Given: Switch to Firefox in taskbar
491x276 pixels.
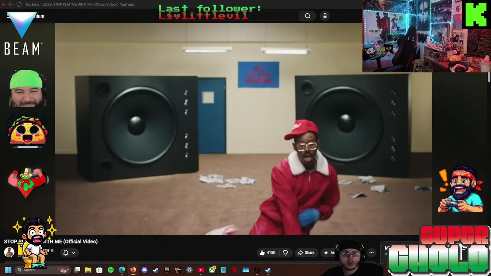Looking at the screenshot, I should 133,270.
